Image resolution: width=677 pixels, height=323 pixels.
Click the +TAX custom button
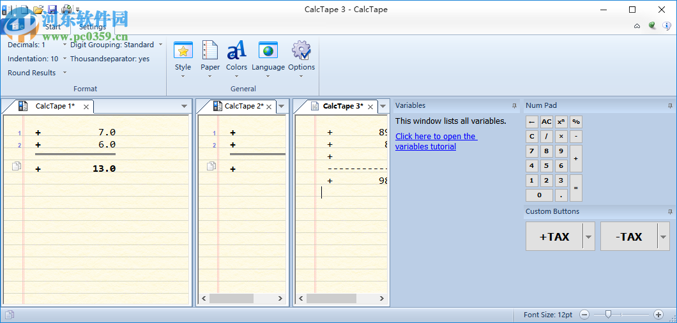tap(554, 237)
